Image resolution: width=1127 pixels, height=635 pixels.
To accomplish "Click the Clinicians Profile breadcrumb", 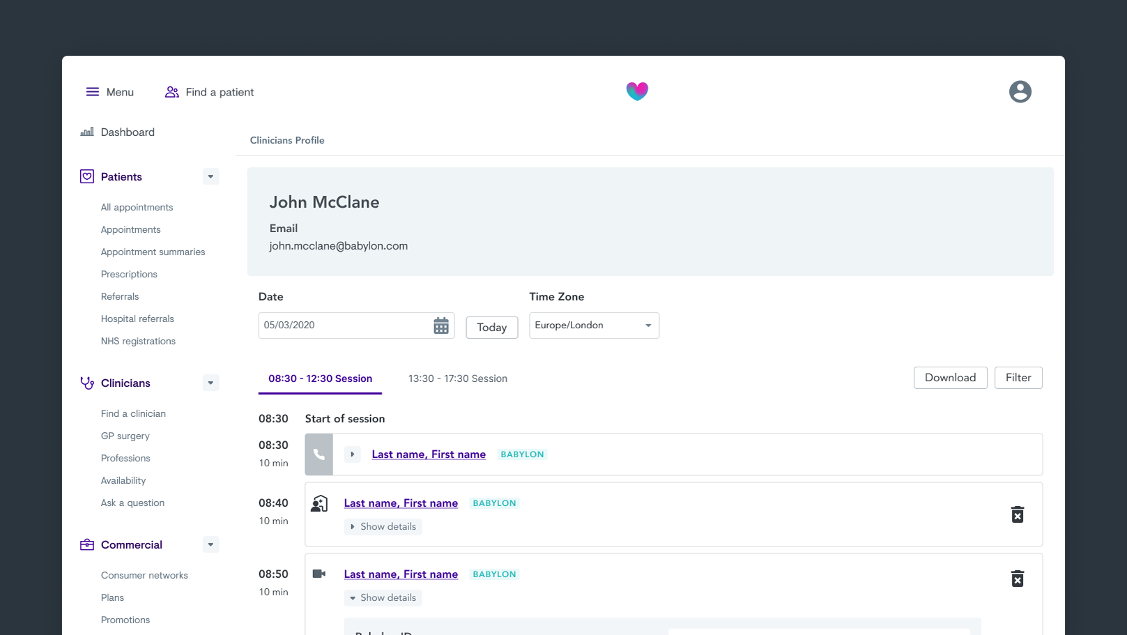I will pyautogui.click(x=287, y=140).
